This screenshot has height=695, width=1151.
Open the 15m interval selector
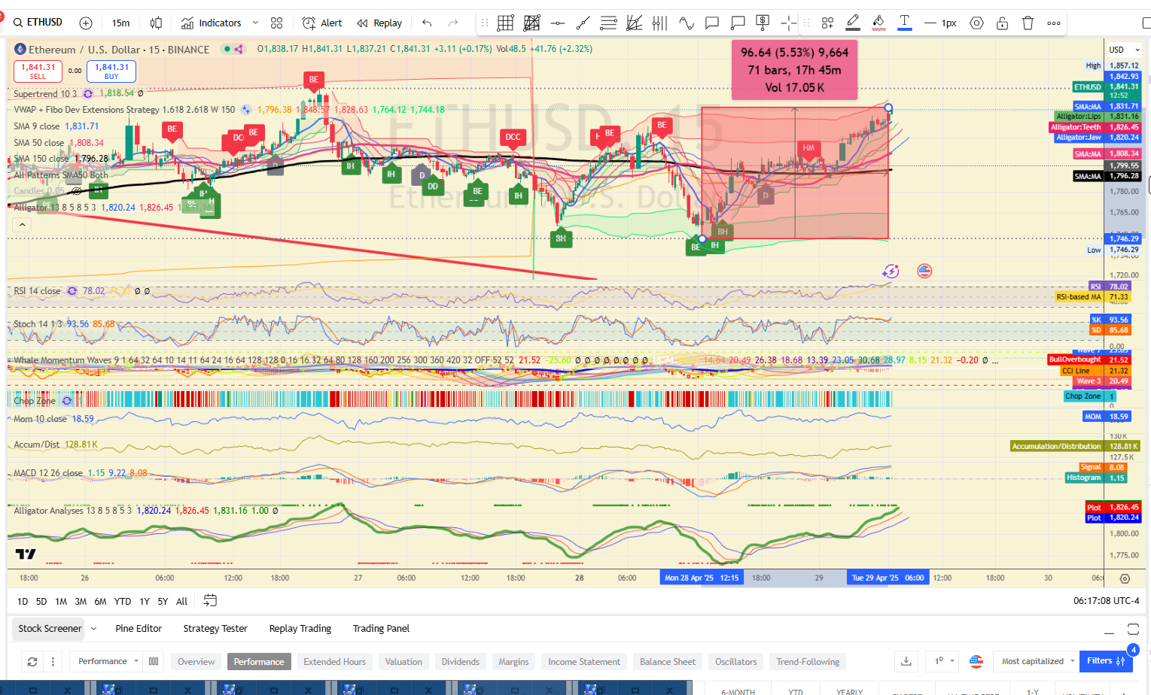120,23
